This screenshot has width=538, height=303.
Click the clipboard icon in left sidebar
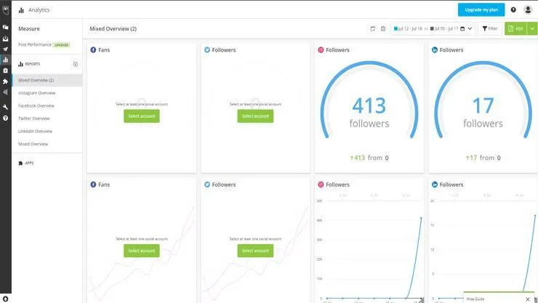tap(5, 70)
